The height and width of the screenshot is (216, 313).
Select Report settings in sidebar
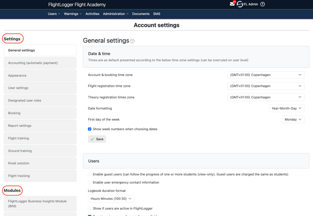tap(40, 125)
